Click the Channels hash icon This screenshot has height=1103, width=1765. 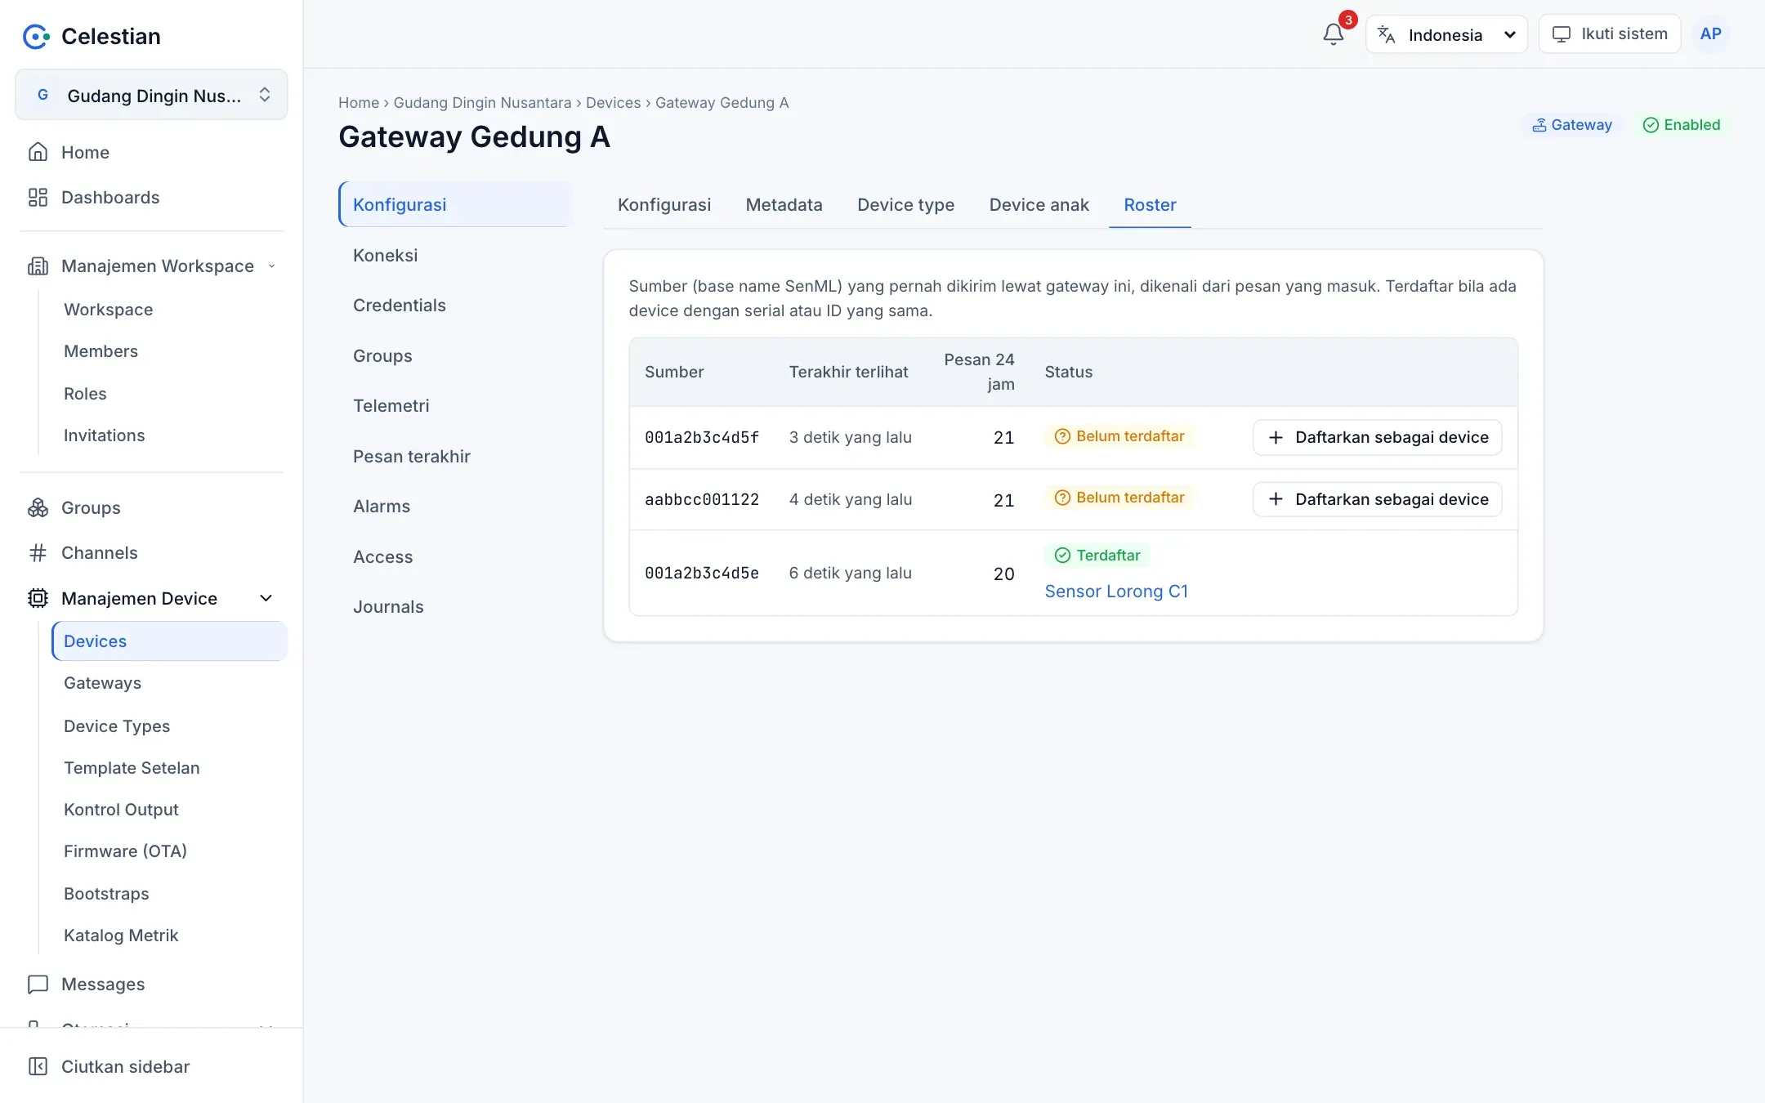click(38, 553)
